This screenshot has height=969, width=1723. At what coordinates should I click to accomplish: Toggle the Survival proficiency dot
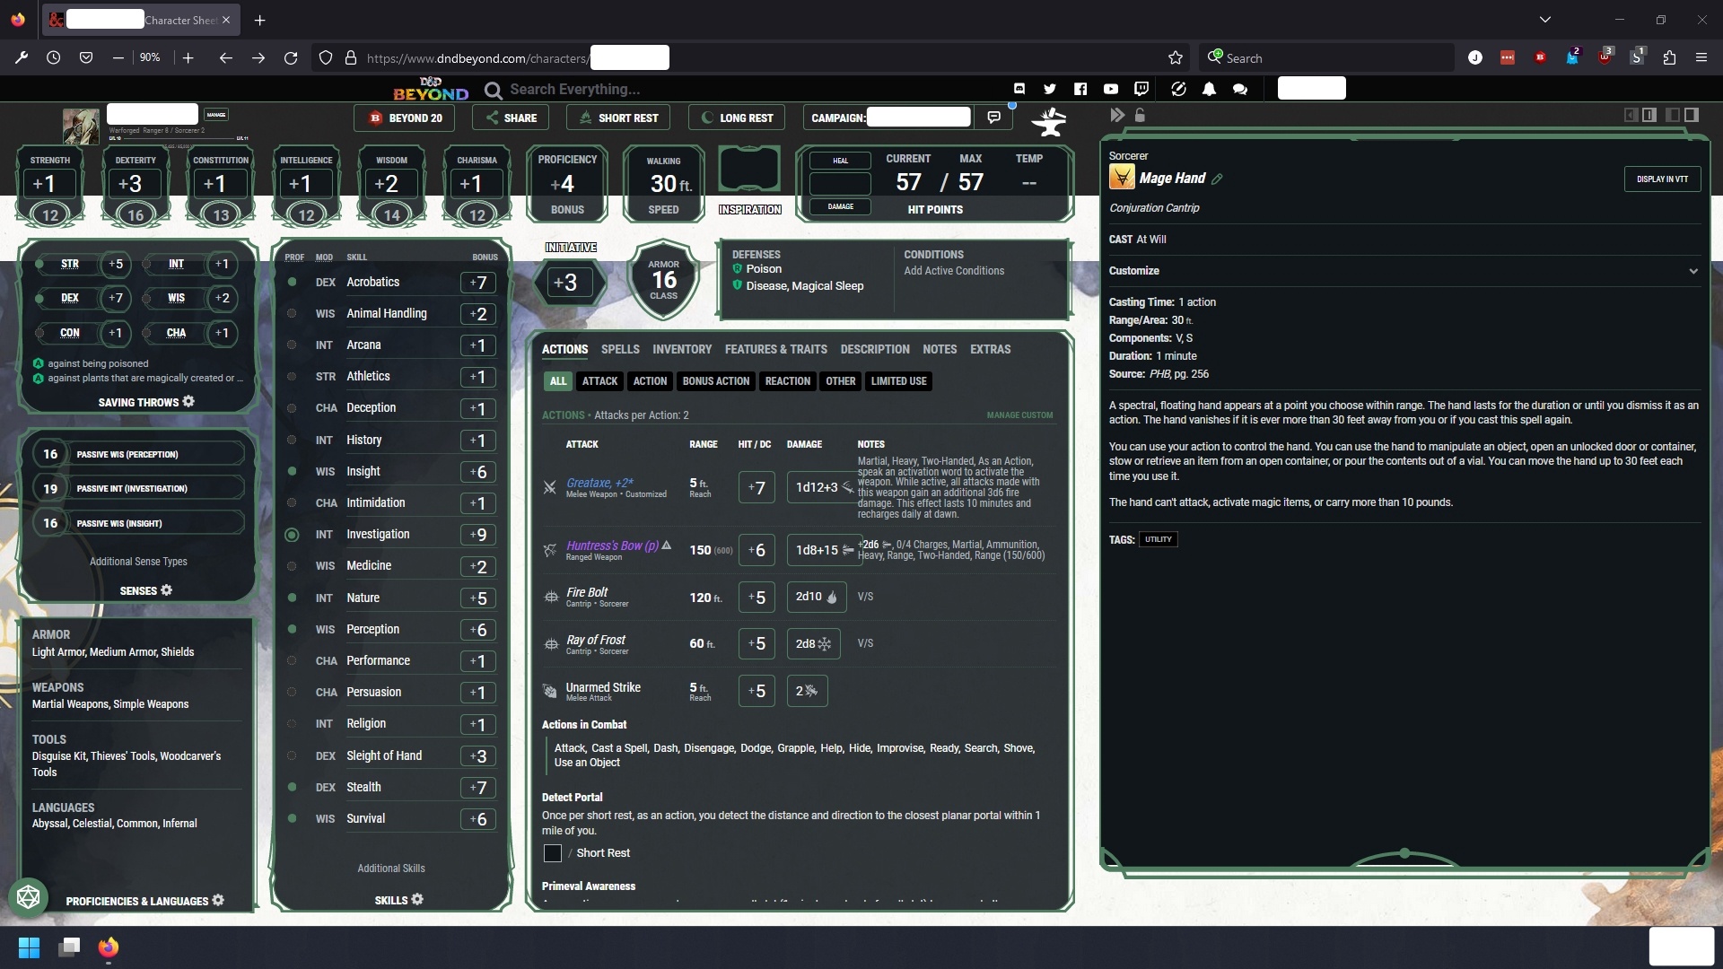pos(292,818)
